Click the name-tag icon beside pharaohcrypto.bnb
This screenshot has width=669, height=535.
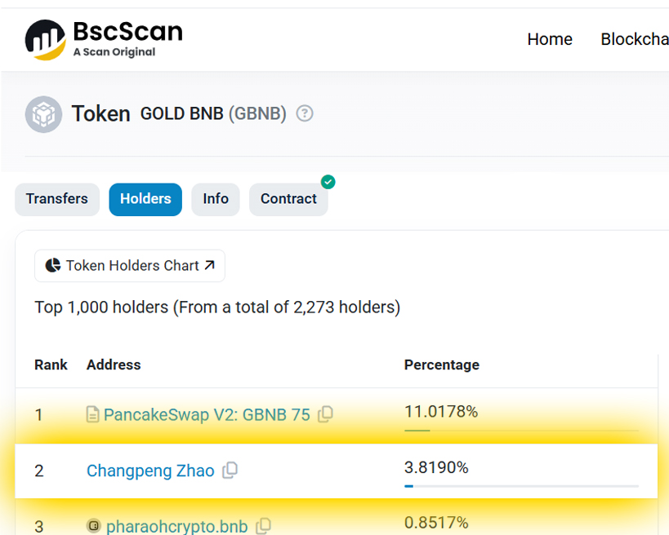coord(94,526)
